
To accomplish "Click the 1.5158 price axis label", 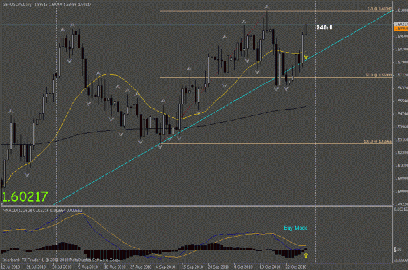I will coord(401,166).
